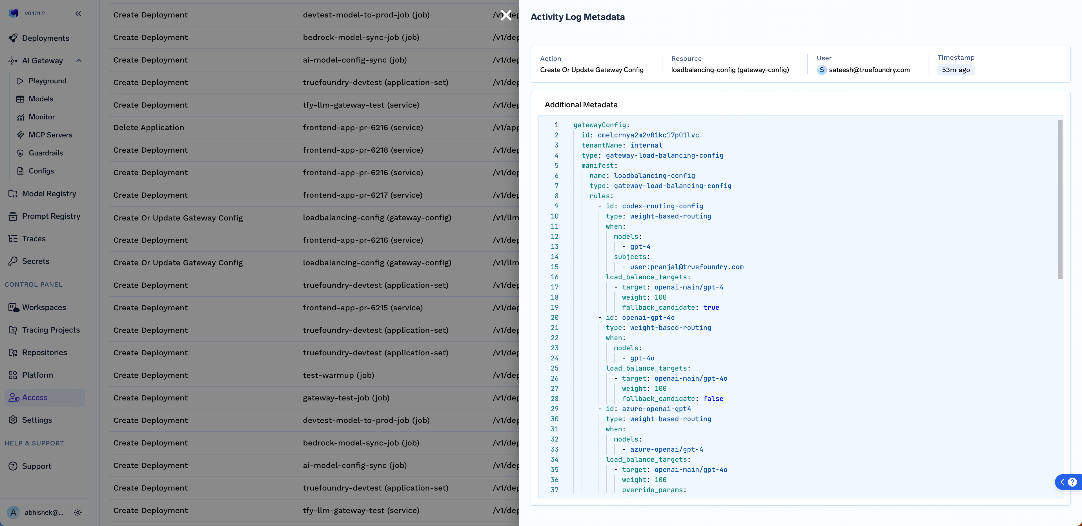Image resolution: width=1082 pixels, height=526 pixels.
Task: Click the abhishek@... account name
Action: 44,512
